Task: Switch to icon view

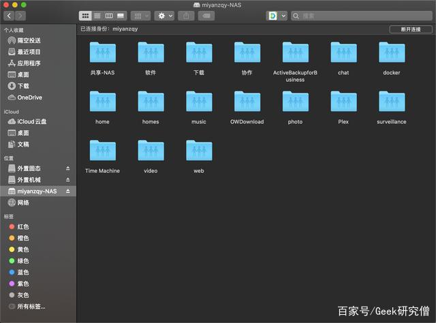Action: coord(85,16)
